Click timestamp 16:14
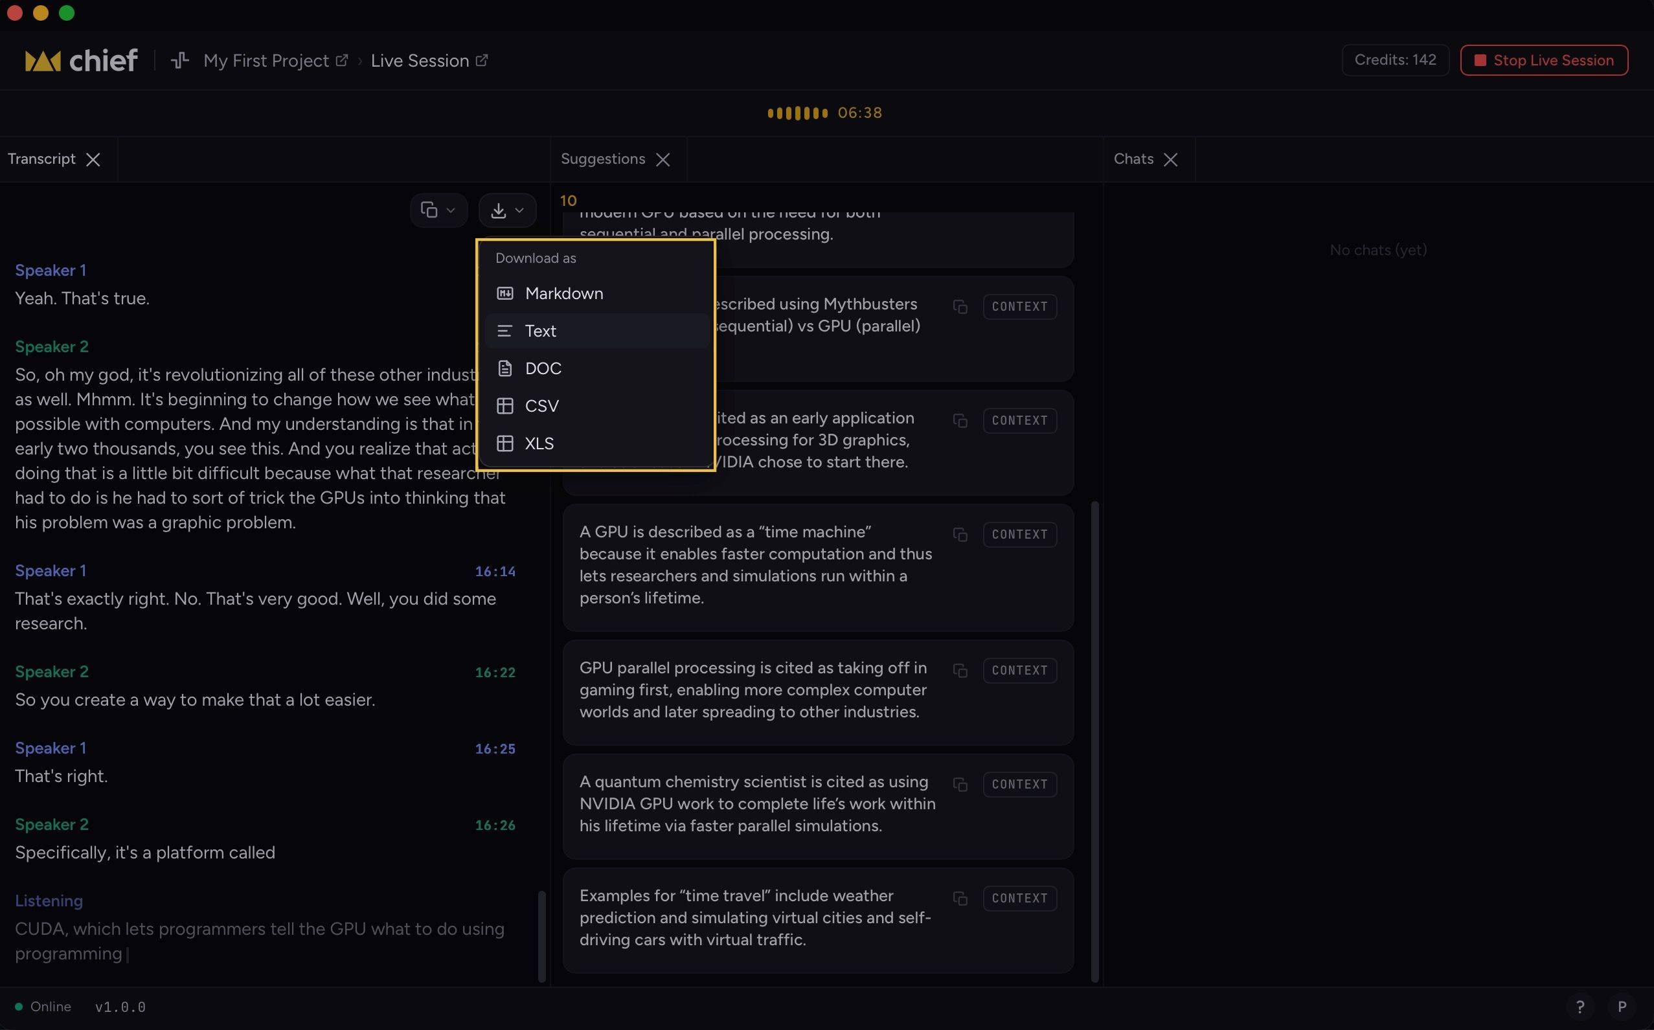1654x1030 pixels. click(495, 572)
